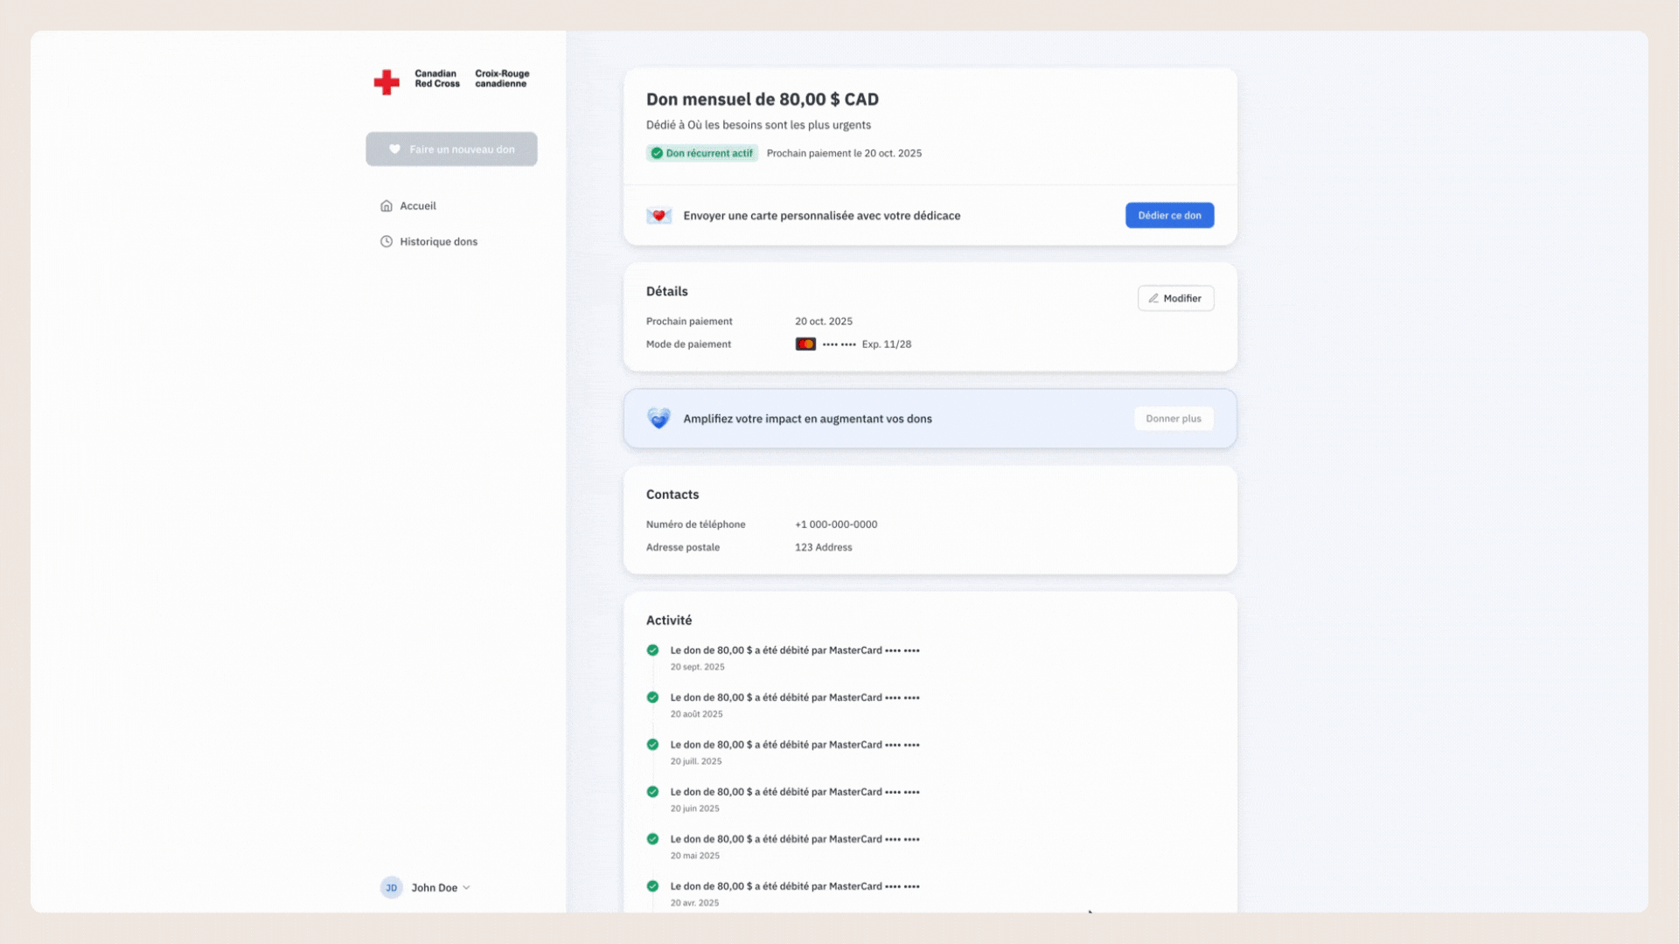Image resolution: width=1679 pixels, height=944 pixels.
Task: Expand the John Doe account chevron
Action: pyautogui.click(x=466, y=888)
